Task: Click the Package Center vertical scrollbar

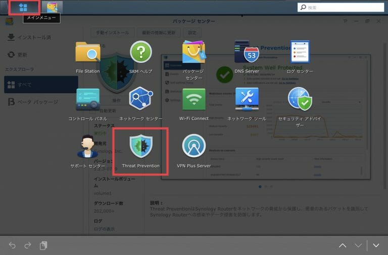Action: click(385, 116)
